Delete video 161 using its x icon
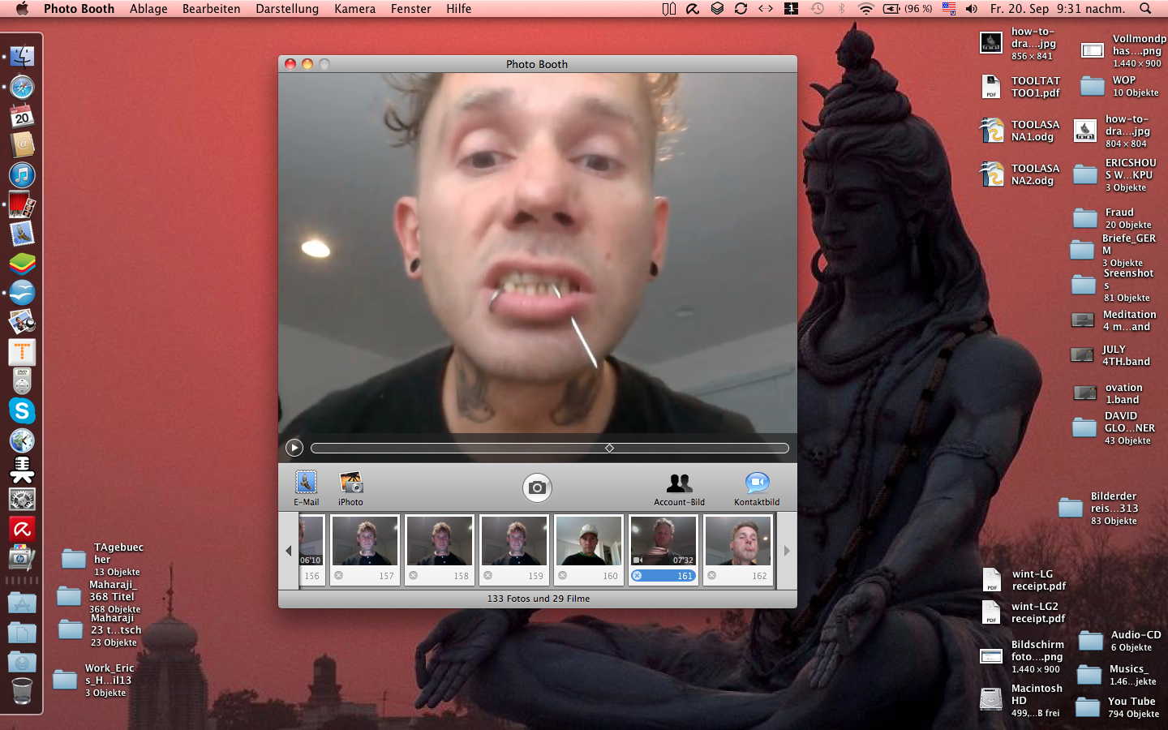This screenshot has height=730, width=1168. click(x=638, y=576)
